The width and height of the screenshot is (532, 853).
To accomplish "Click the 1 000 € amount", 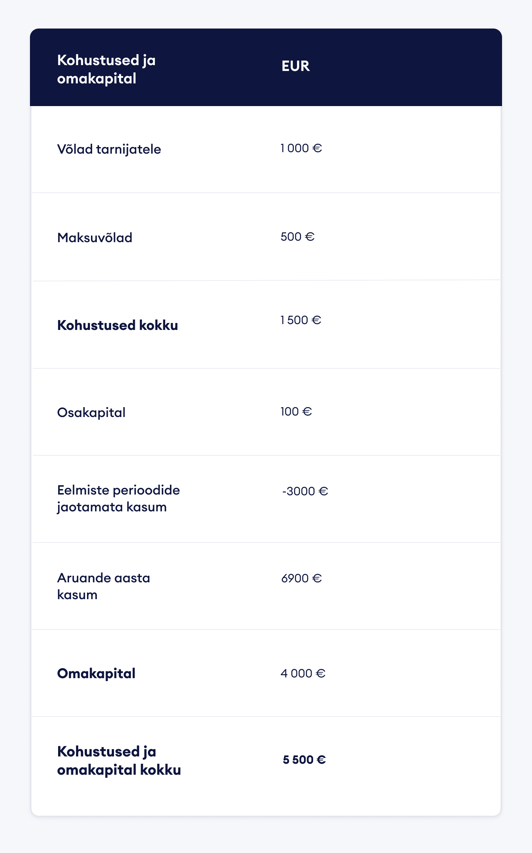I will [301, 148].
